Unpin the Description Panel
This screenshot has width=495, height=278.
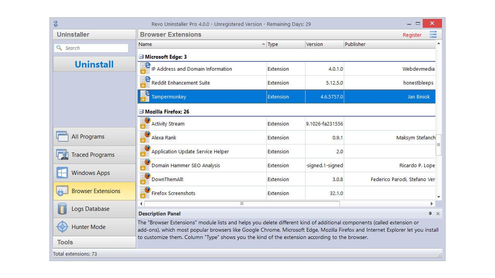coord(430,214)
